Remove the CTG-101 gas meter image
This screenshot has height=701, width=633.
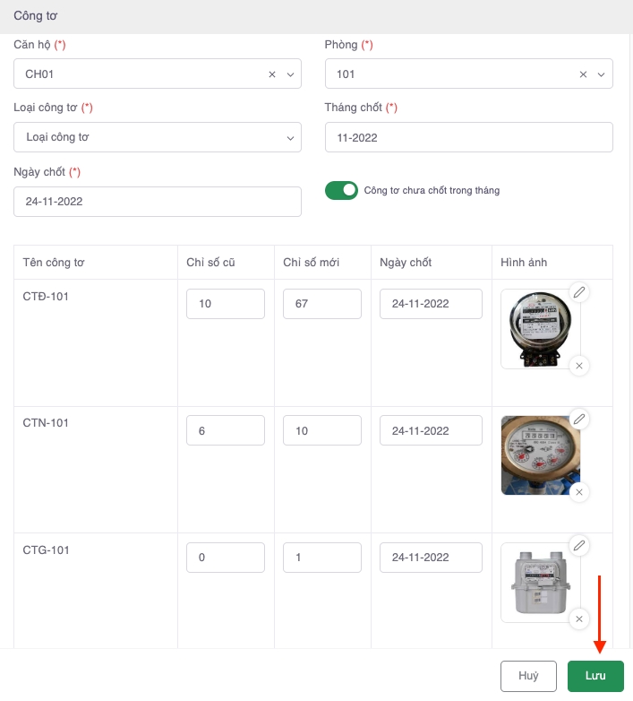coord(579,619)
